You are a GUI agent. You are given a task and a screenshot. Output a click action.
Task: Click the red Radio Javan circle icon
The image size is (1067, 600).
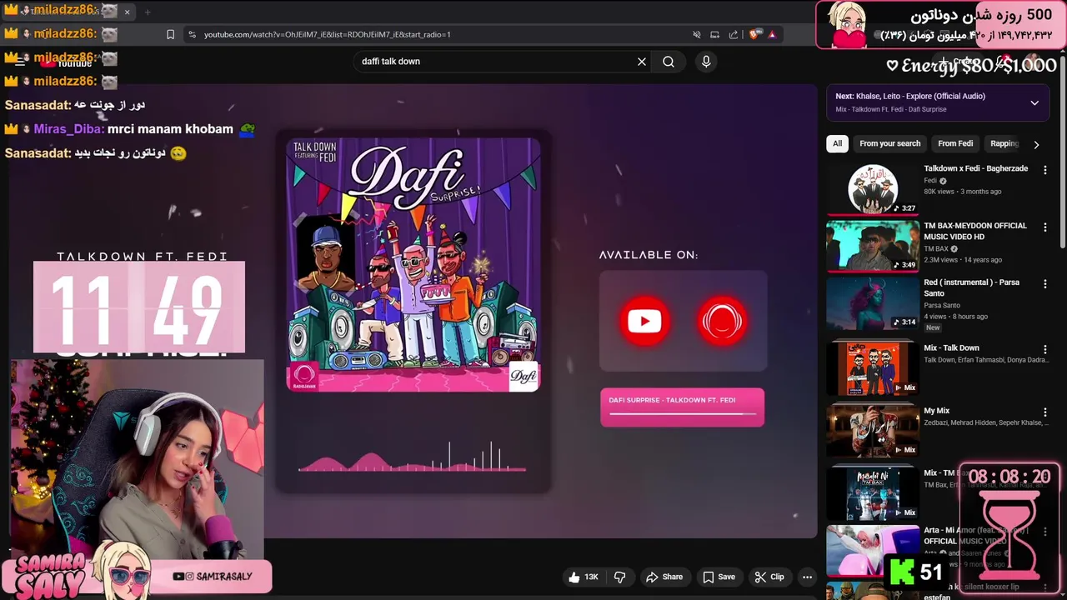point(723,321)
